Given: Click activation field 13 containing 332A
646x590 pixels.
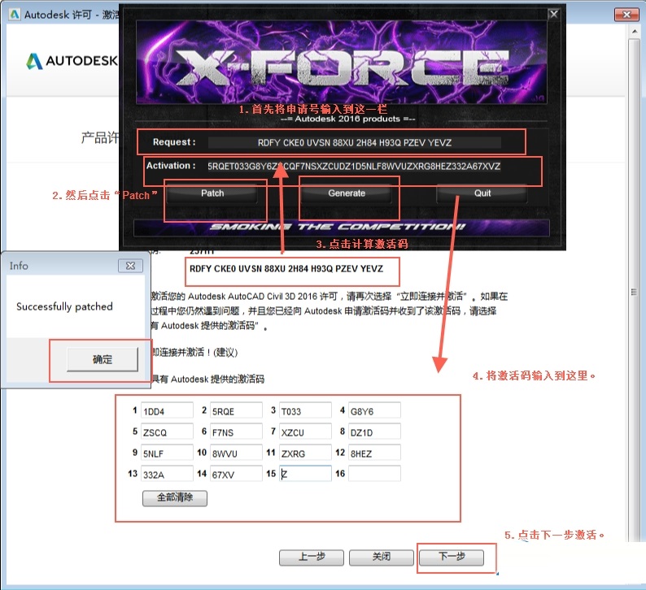Looking at the screenshot, I should tap(167, 474).
